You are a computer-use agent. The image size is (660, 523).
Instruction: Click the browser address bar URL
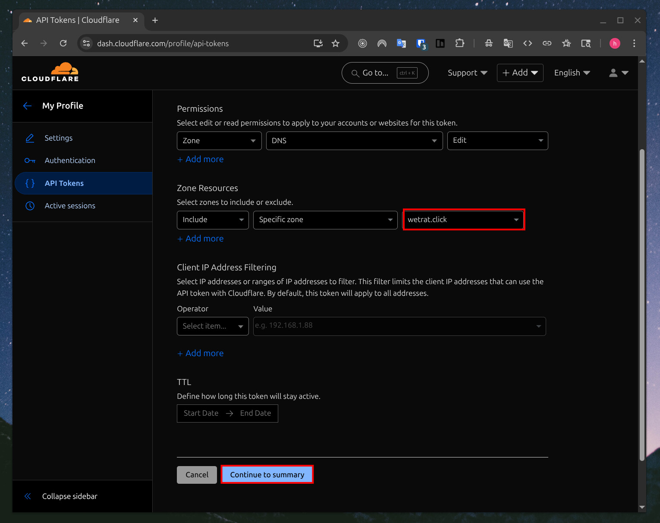(163, 43)
